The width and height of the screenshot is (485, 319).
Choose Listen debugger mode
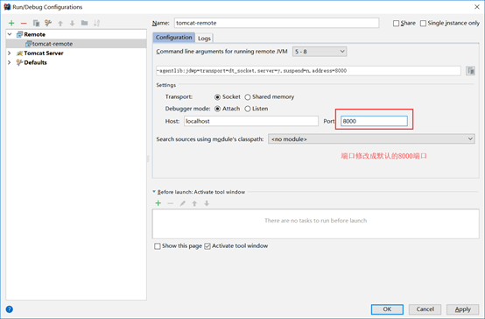click(248, 109)
